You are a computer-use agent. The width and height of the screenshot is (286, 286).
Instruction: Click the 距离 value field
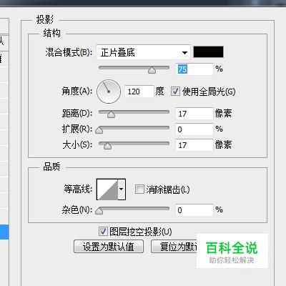pos(194,114)
